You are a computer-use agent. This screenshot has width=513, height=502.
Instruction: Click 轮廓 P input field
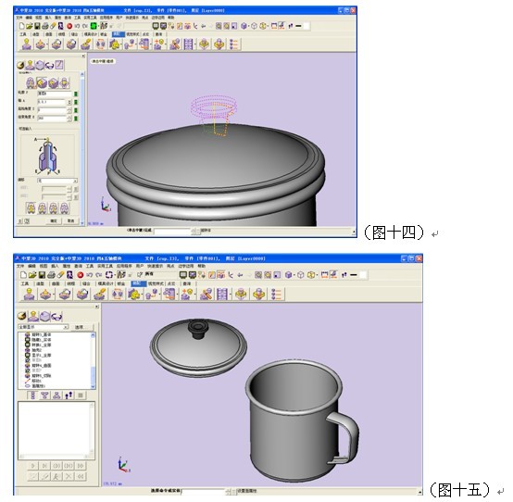coord(55,94)
